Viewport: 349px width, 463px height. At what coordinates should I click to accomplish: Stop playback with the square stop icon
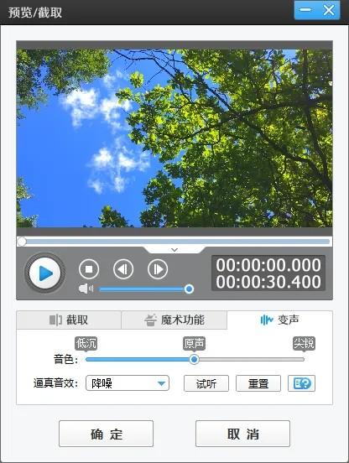coord(89,269)
